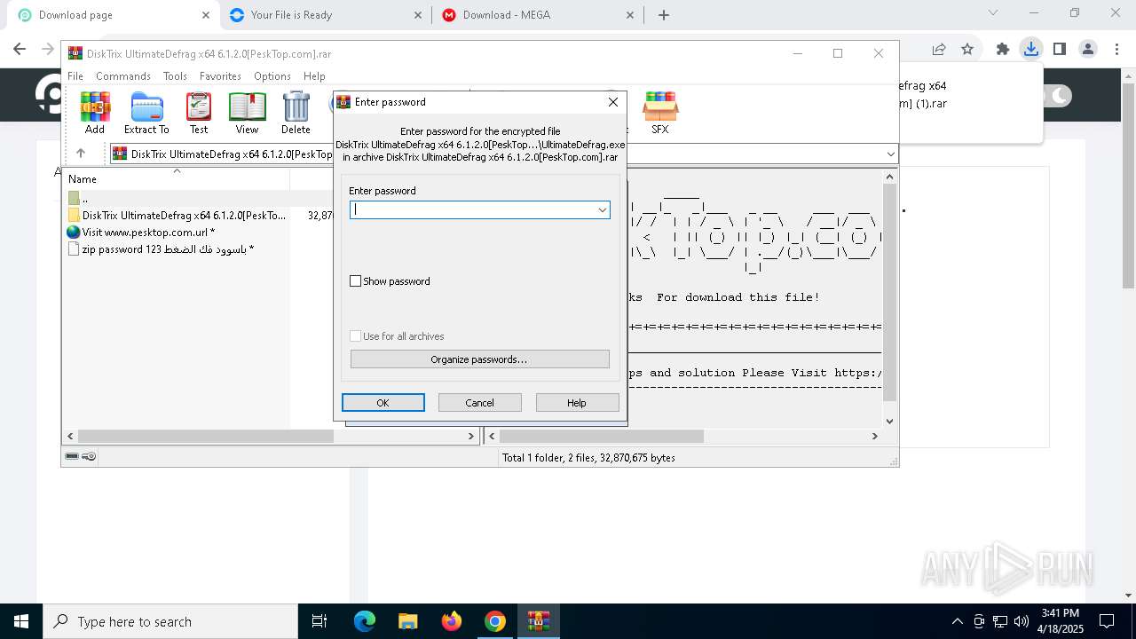Click the SFX toolbar icon

pos(660,113)
